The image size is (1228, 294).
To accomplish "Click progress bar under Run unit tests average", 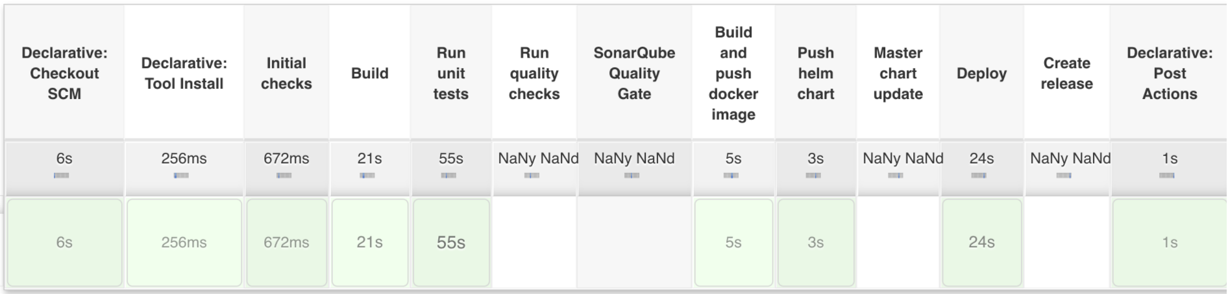I will pyautogui.click(x=448, y=175).
